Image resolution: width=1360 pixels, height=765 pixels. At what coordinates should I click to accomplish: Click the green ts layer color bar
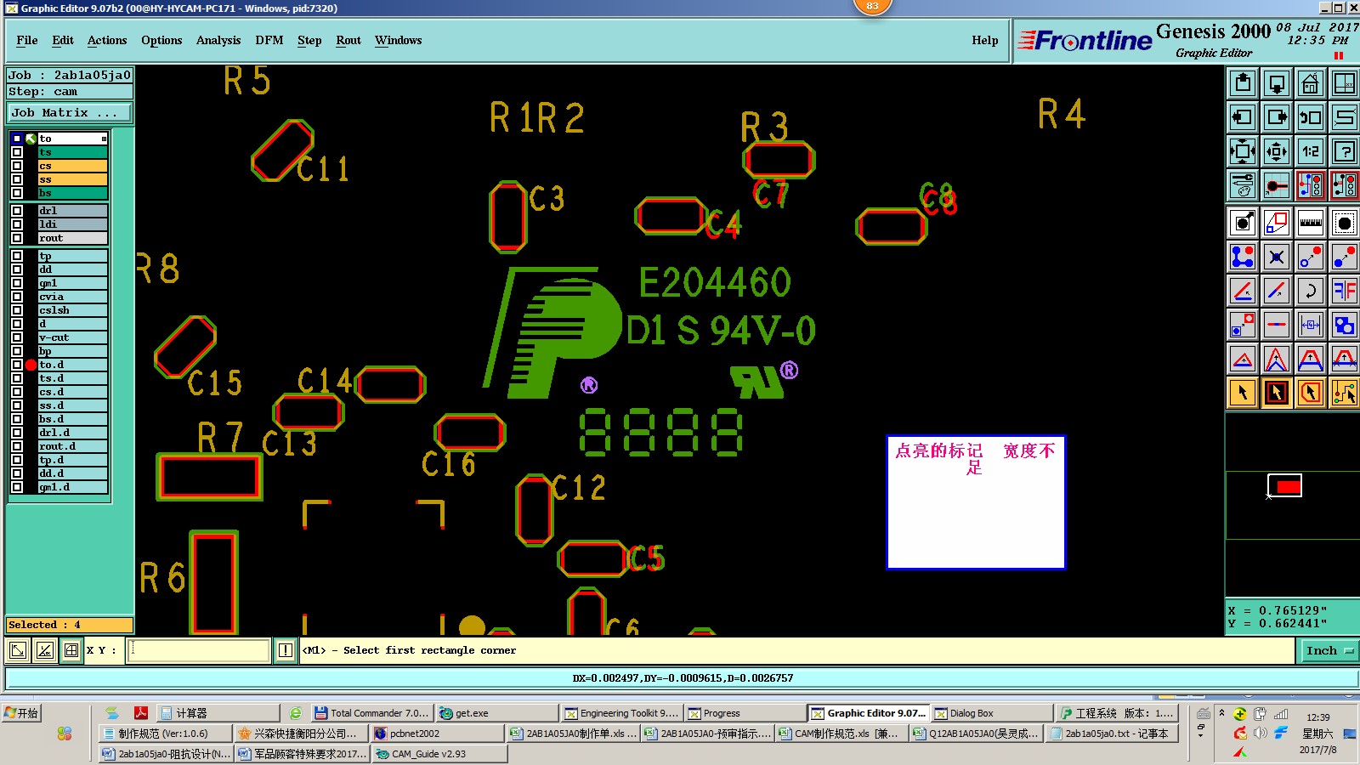click(72, 152)
